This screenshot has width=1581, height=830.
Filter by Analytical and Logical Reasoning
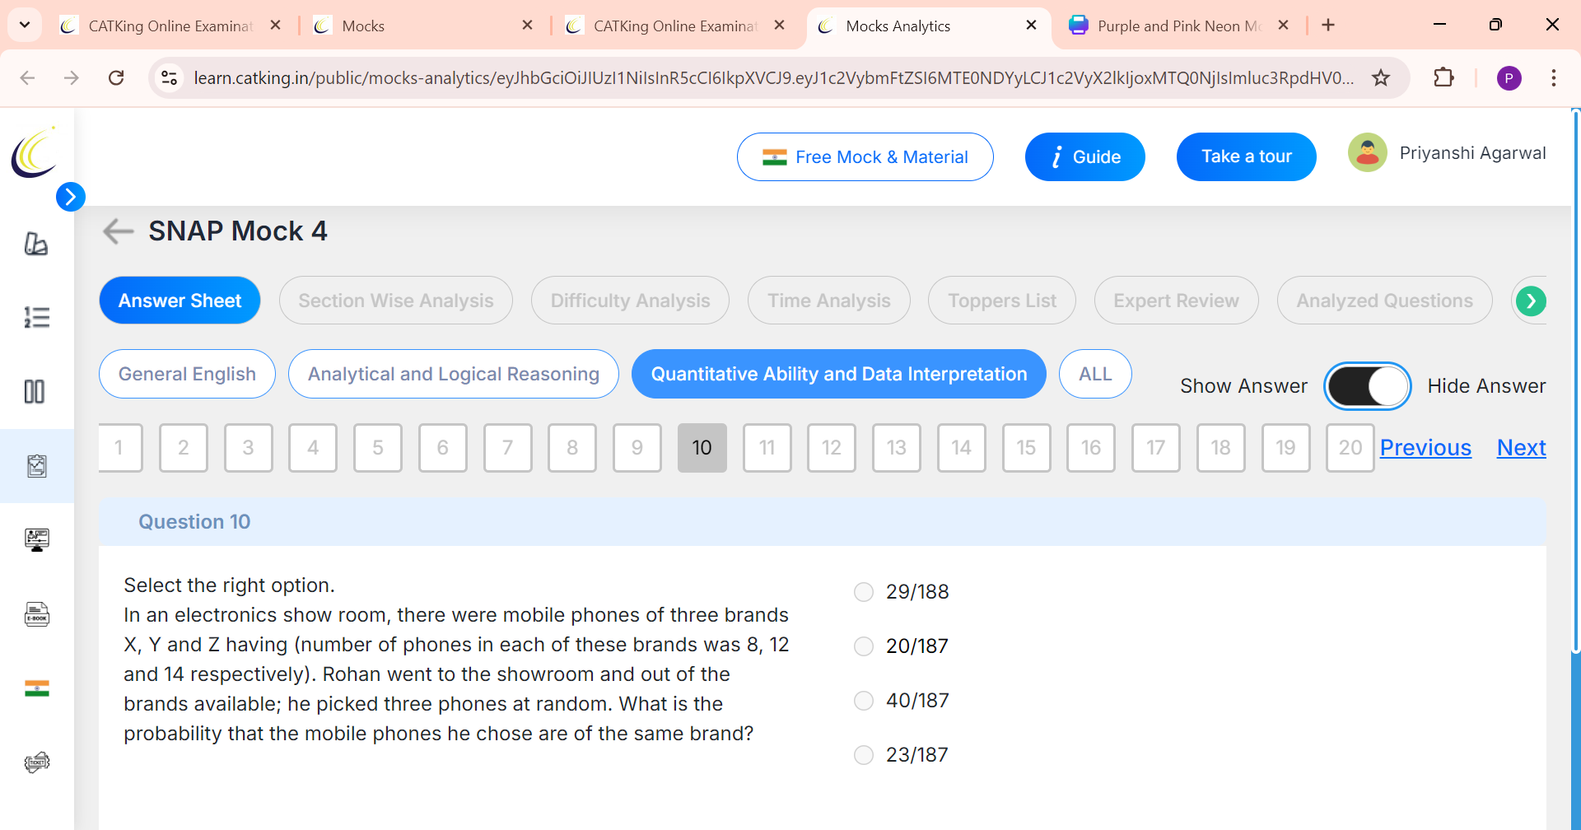454,374
